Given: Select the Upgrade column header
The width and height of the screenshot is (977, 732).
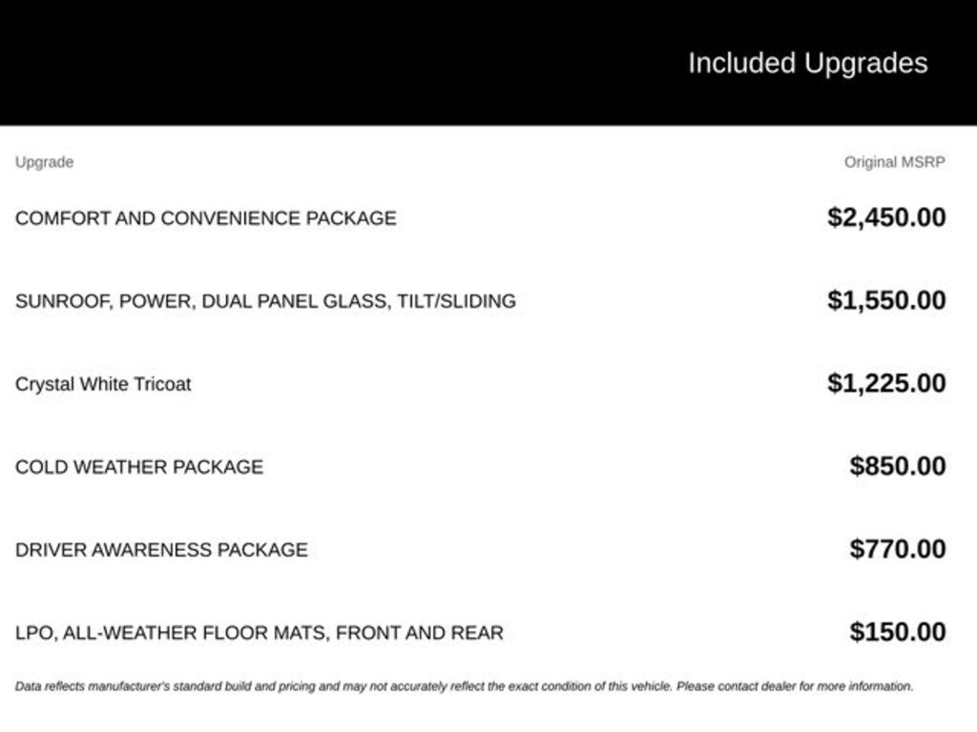Looking at the screenshot, I should point(44,162).
